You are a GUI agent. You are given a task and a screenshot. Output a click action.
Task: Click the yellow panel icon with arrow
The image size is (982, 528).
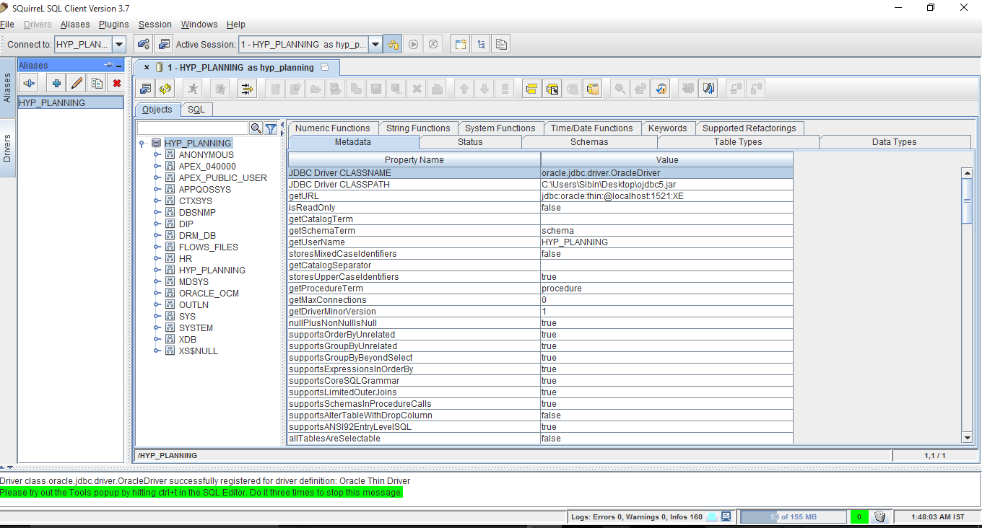(552, 89)
